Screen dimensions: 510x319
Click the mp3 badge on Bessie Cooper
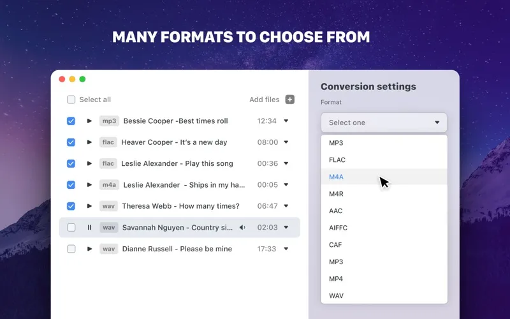109,121
